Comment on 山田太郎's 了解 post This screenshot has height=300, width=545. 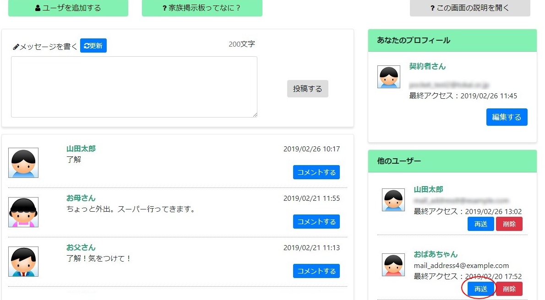coord(316,172)
